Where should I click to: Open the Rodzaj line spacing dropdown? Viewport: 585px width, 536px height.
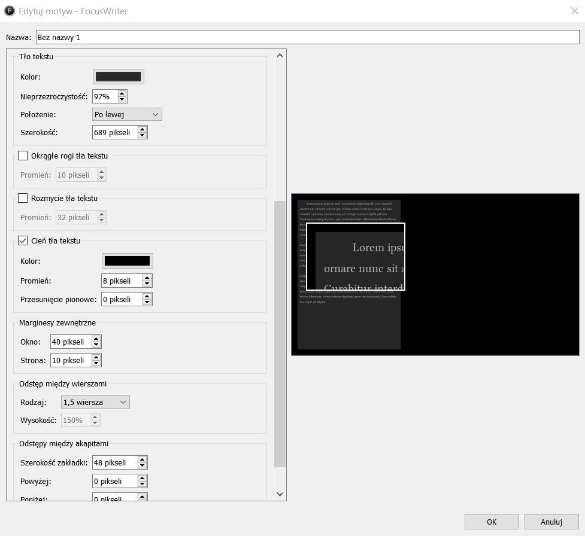[x=96, y=402]
